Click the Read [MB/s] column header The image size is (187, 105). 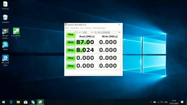pos(87,36)
